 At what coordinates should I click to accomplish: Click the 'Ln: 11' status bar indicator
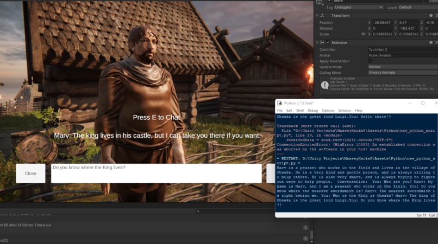click(422, 215)
